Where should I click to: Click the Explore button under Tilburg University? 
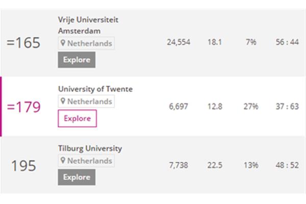point(76,177)
